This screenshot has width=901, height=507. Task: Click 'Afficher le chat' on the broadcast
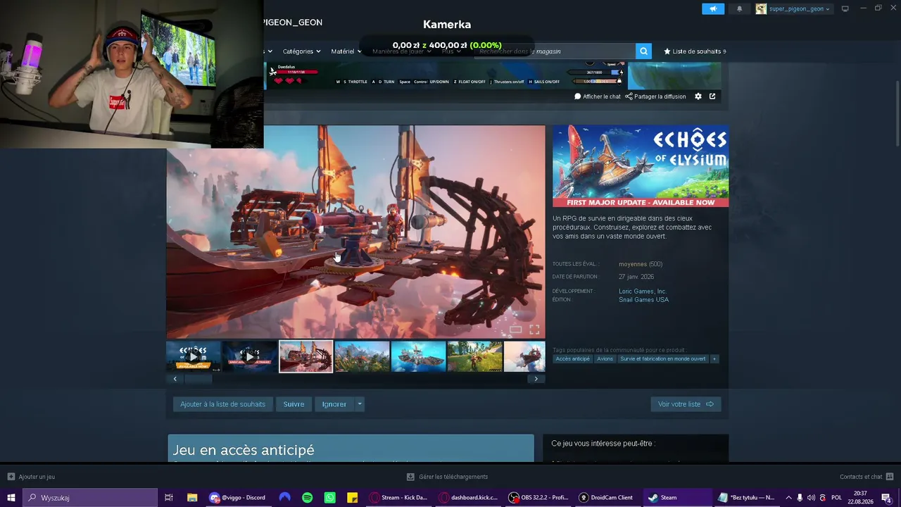(598, 96)
